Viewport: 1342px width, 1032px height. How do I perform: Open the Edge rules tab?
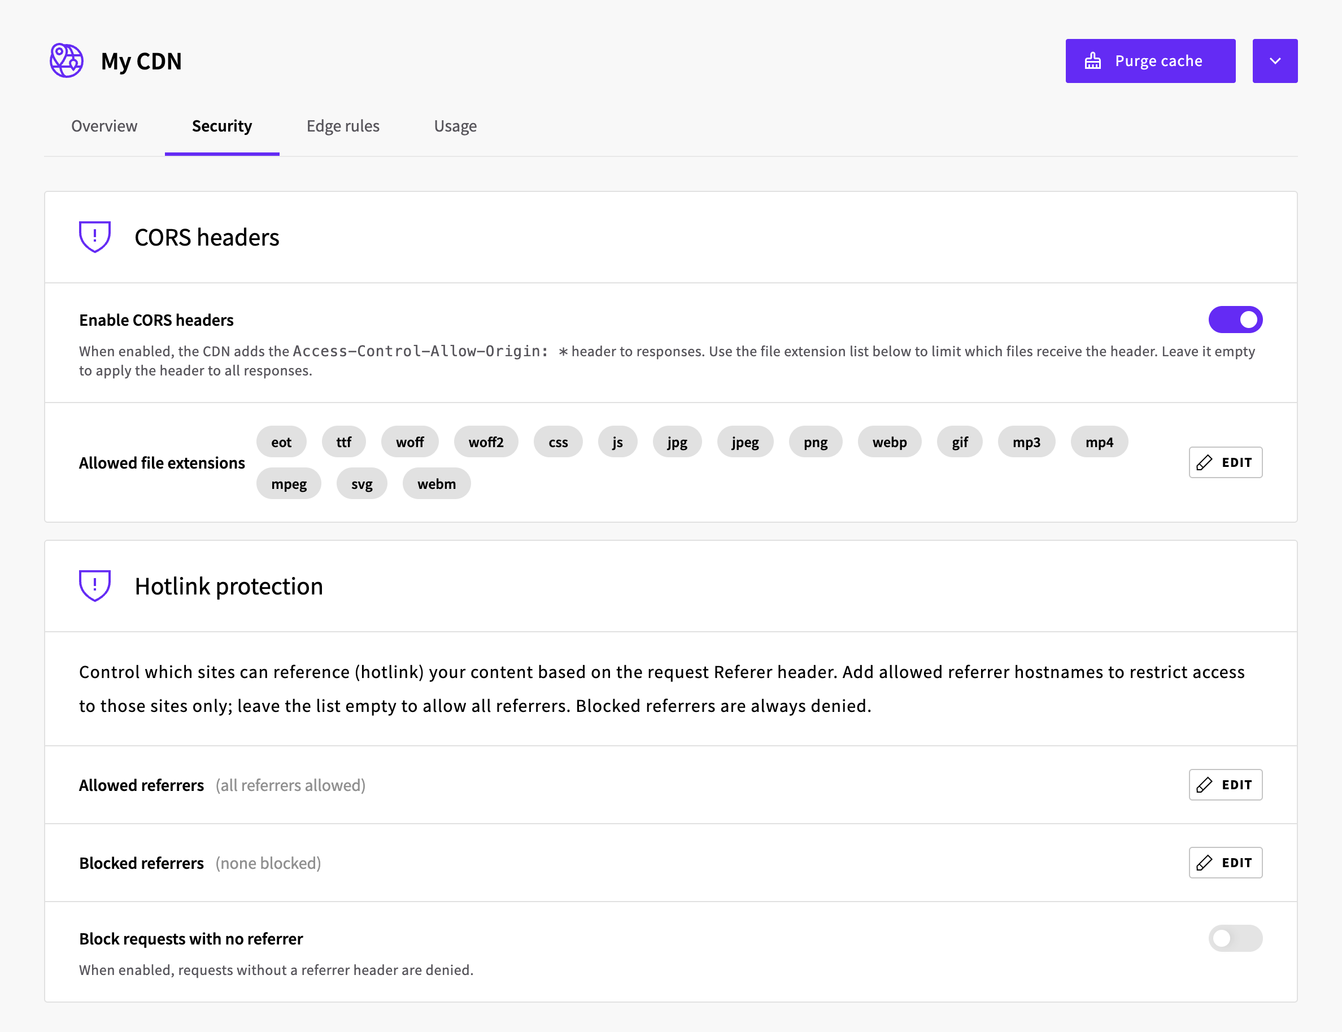point(343,126)
